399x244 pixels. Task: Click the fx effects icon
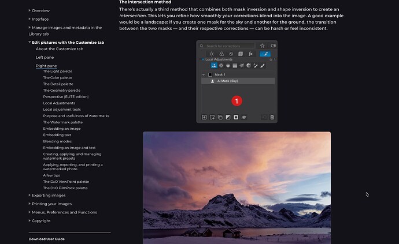click(250, 54)
